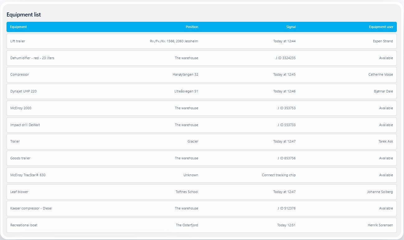404x240 pixels.
Task: Click the Glacier position text
Action: (193, 141)
